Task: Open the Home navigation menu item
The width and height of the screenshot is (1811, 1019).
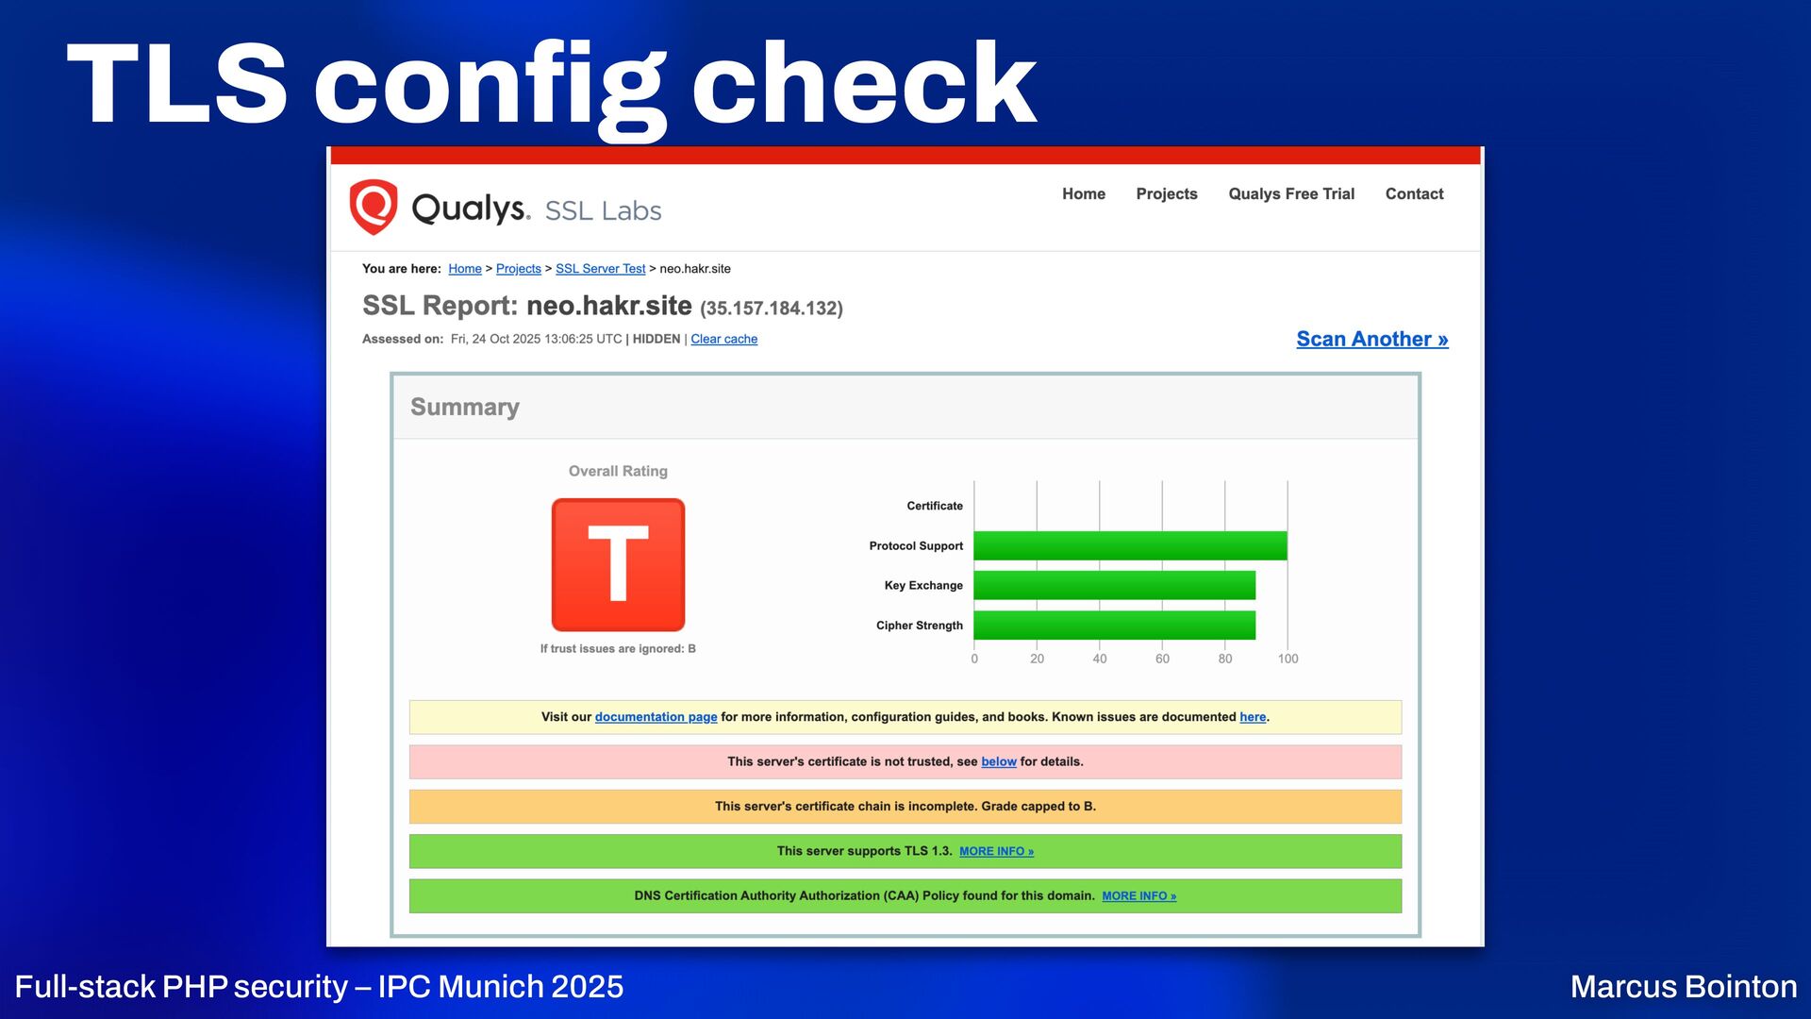Action: [1083, 193]
